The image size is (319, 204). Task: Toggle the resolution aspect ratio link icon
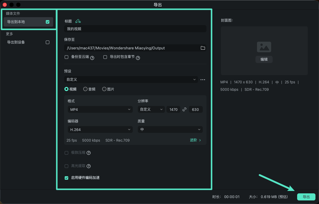tap(185, 109)
